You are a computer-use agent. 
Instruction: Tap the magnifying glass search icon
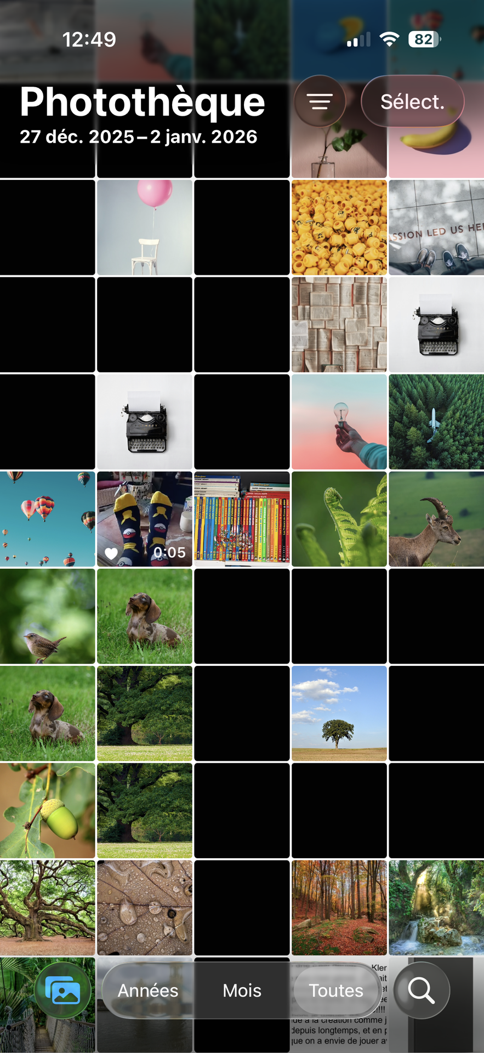pos(421,990)
